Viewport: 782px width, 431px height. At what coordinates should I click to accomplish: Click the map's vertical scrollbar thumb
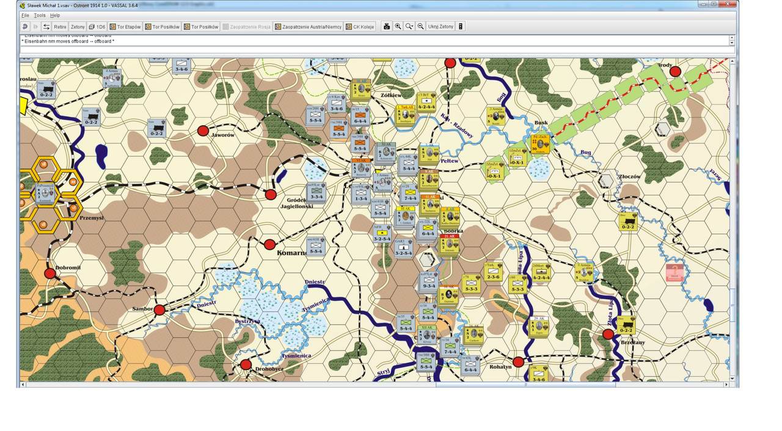[x=733, y=305]
